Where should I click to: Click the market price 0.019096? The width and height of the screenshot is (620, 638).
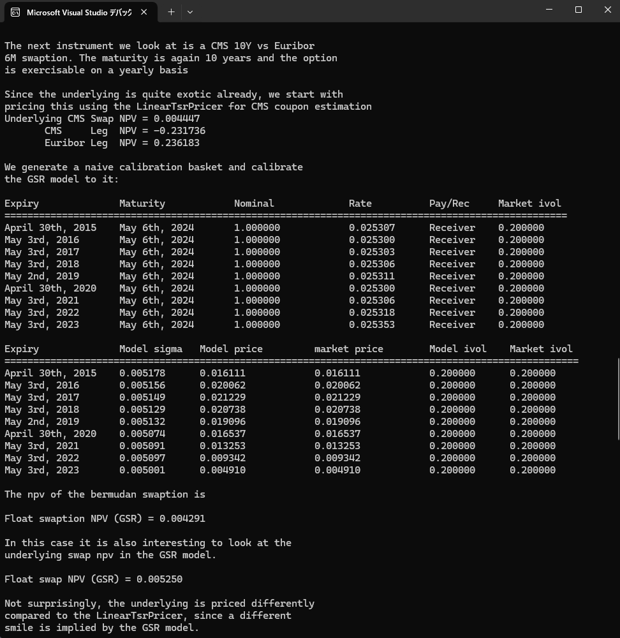tap(337, 422)
